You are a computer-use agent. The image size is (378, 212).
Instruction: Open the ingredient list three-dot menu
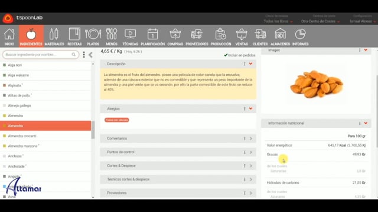[x=84, y=55]
